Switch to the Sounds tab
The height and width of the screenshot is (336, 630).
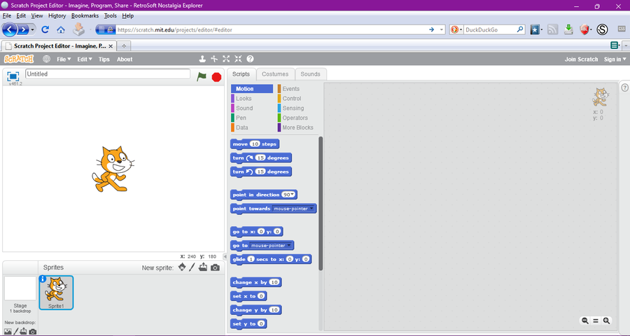(x=311, y=74)
